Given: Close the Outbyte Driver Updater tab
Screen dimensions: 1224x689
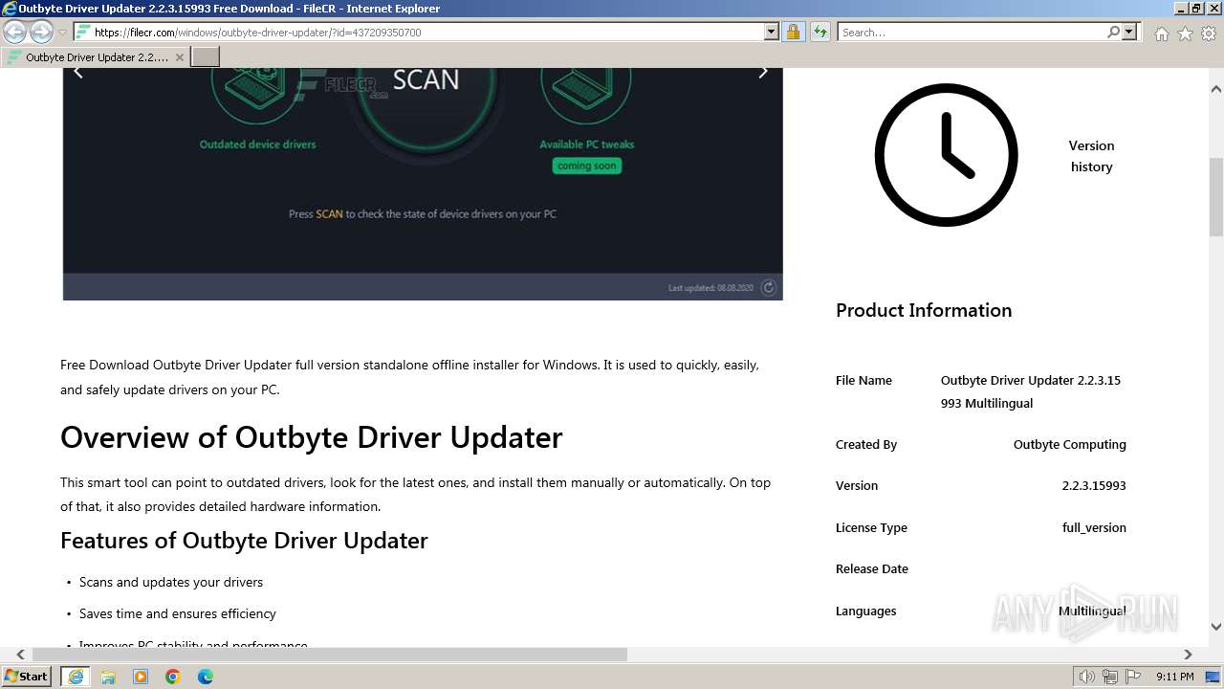Looking at the screenshot, I should tap(179, 57).
